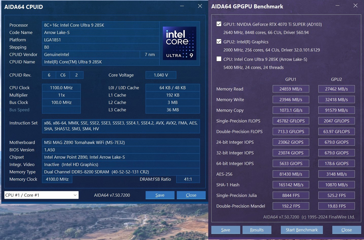The height and width of the screenshot is (240, 364).
Task: Uncheck GPU2 Intel(R) Graphics checkbox
Action: coord(219,42)
